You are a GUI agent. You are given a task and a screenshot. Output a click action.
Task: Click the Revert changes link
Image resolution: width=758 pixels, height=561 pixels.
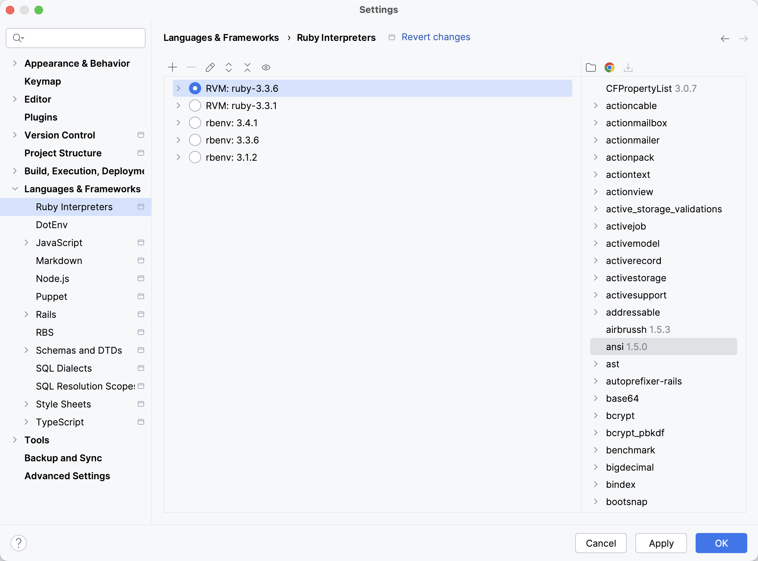[435, 37]
